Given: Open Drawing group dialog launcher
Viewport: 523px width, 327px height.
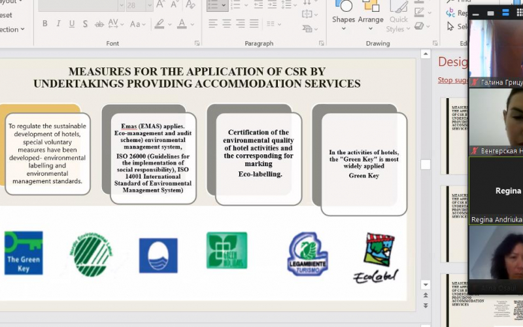Looking at the screenshot, I should point(435,43).
